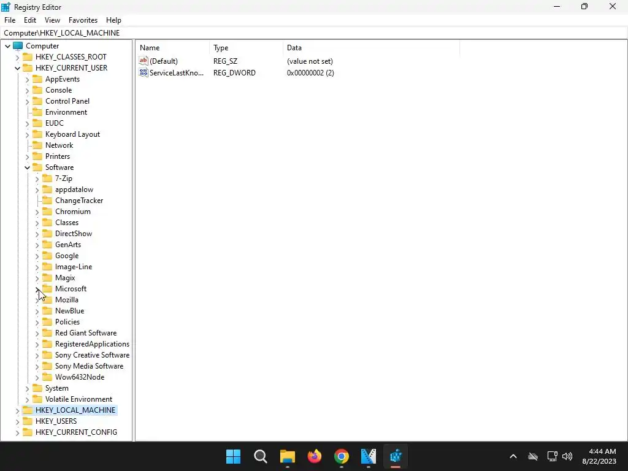The height and width of the screenshot is (471, 628).
Task: Sort values by the Name column header
Action: (x=172, y=48)
